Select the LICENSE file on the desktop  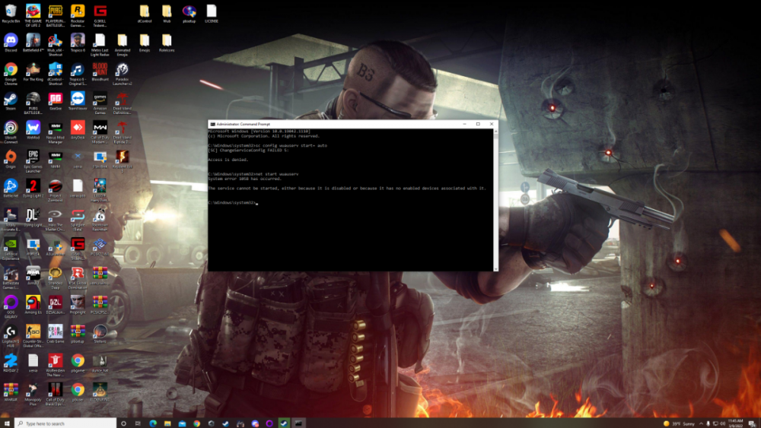[211, 11]
